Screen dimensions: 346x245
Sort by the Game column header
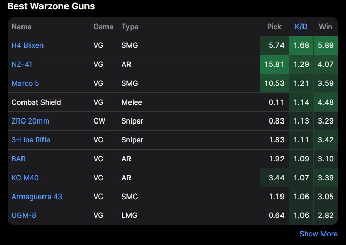[x=103, y=27]
